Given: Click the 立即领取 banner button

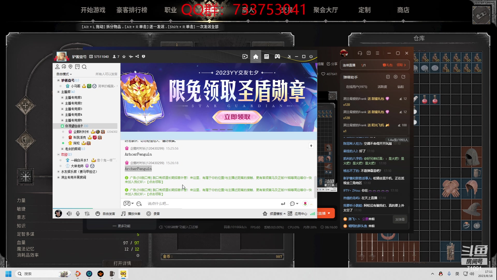Looking at the screenshot, I should [237, 117].
